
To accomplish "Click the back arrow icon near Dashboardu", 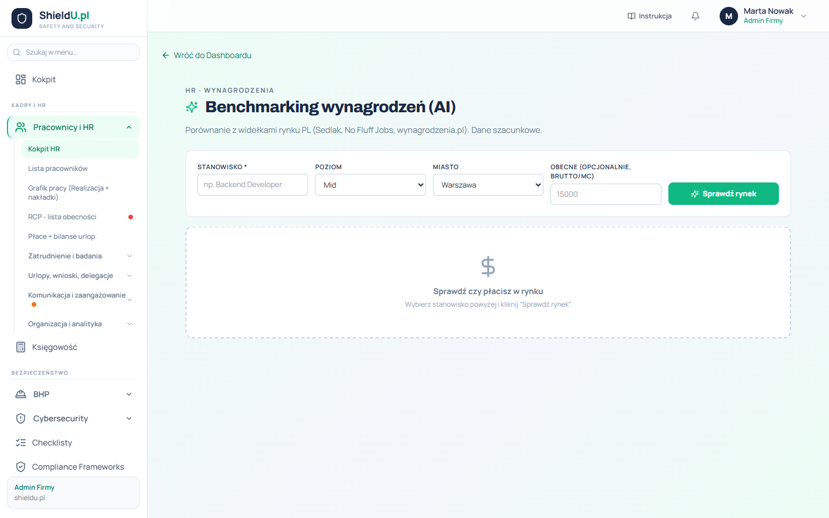I will pyautogui.click(x=166, y=55).
